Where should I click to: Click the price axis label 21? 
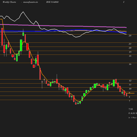click(130, 44)
